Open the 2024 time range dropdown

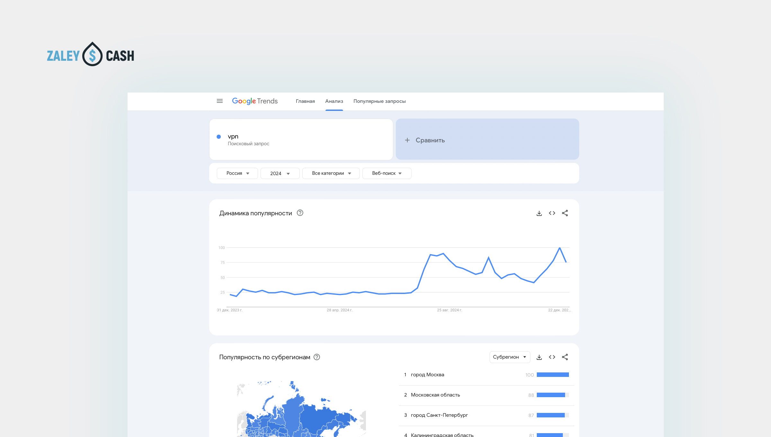coord(280,174)
